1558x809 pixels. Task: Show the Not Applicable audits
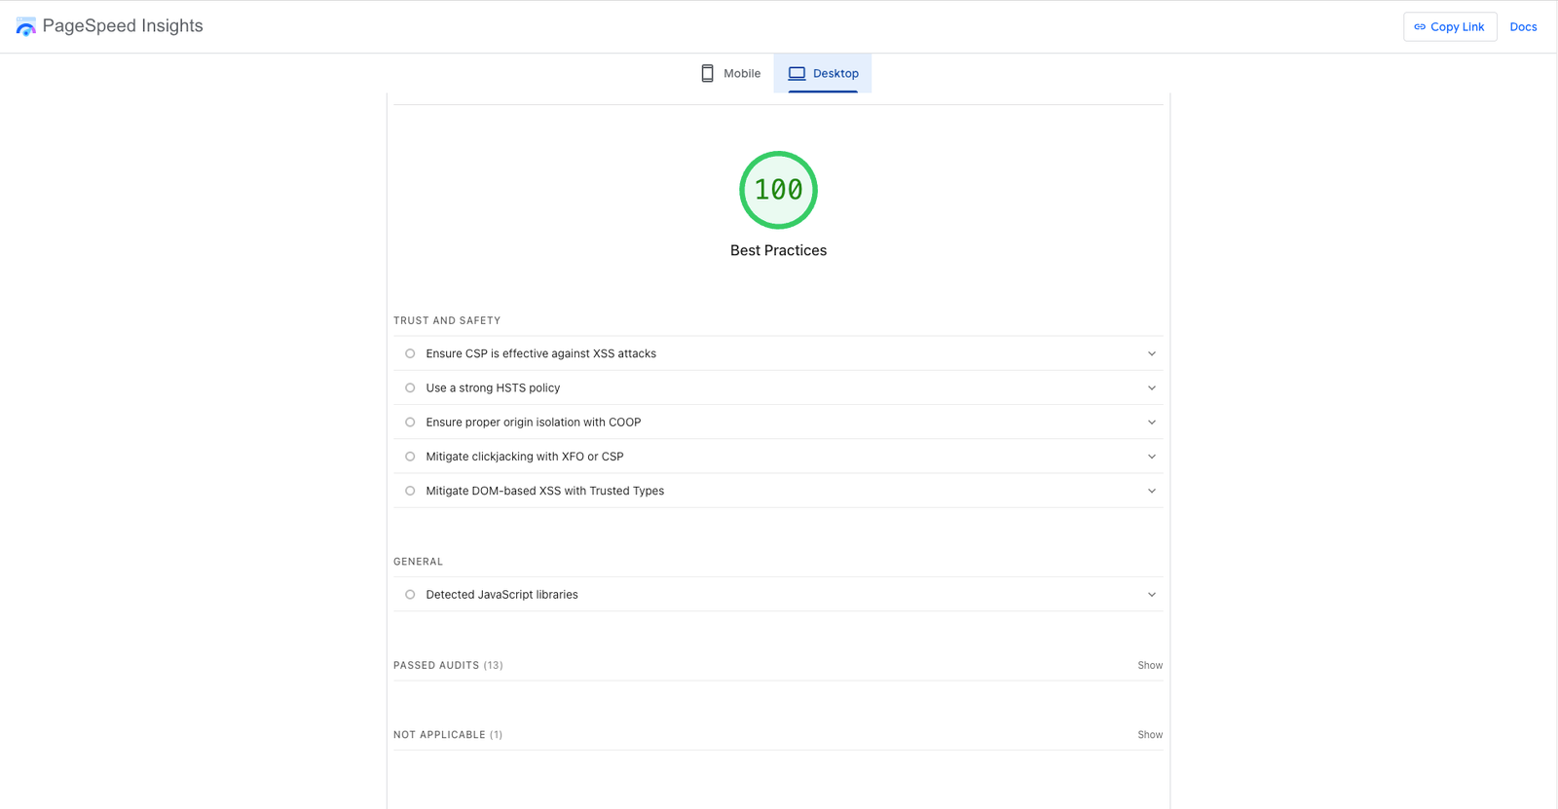point(1150,735)
